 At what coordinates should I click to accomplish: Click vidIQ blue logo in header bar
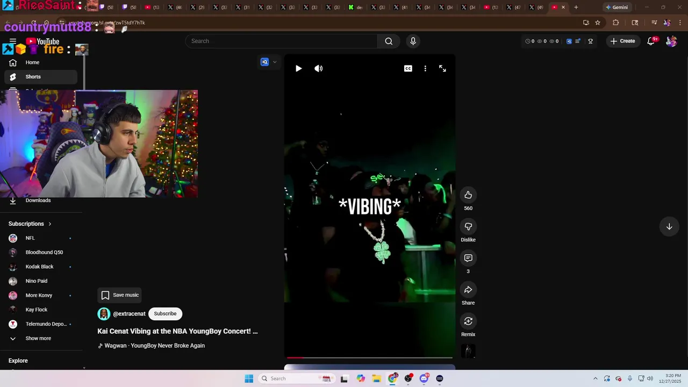(x=569, y=41)
